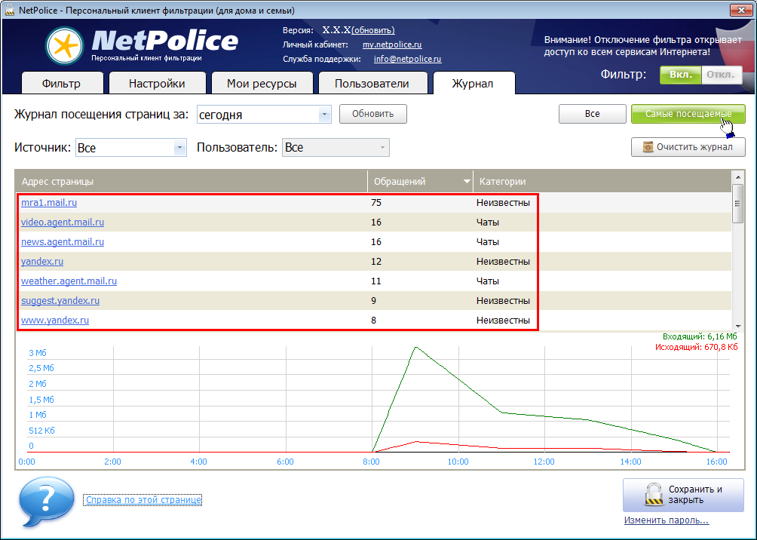Click the title bar lock application icon

click(9, 10)
